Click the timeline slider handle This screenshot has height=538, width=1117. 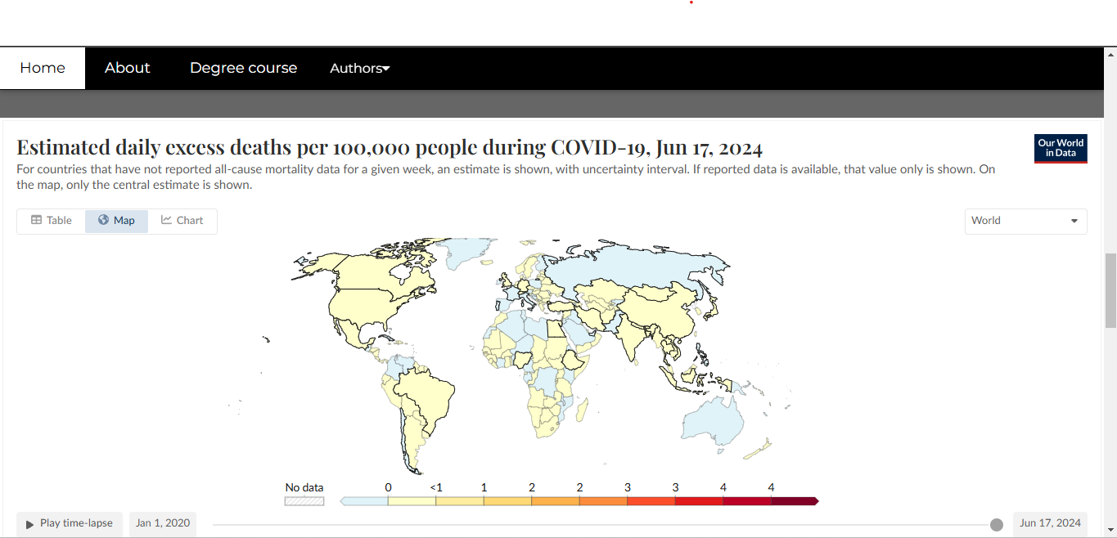[x=997, y=524]
